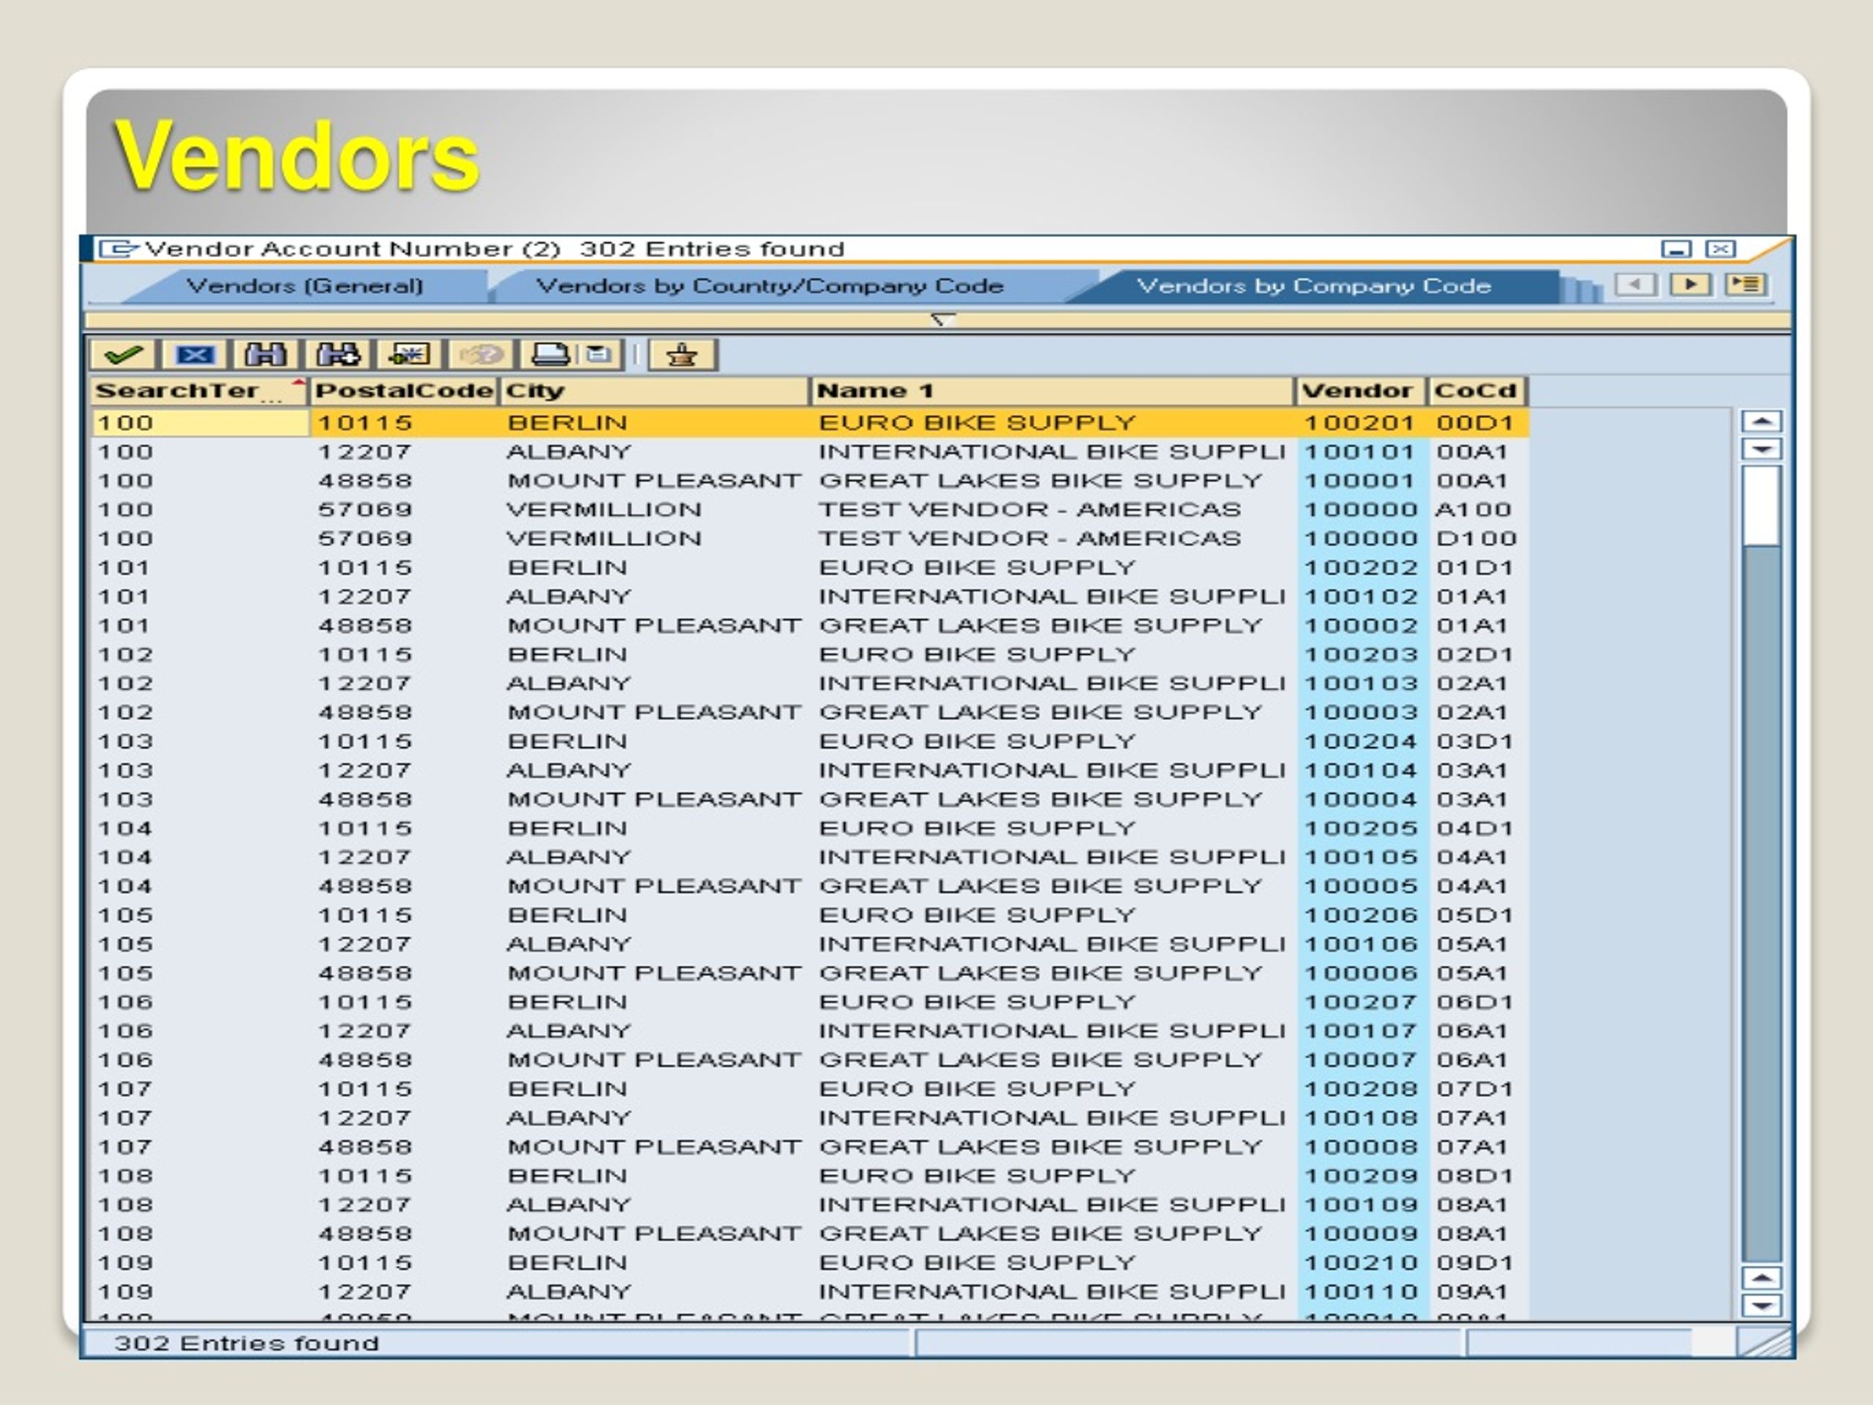1873x1405 pixels.
Task: Click the PostalCode column header
Action: [x=405, y=391]
